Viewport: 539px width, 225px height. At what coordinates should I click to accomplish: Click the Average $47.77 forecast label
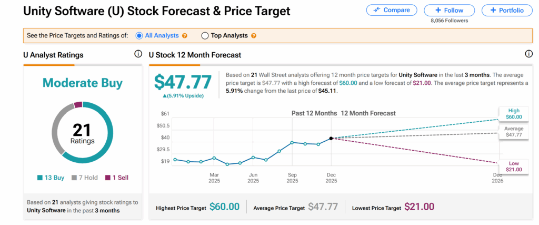tap(514, 132)
